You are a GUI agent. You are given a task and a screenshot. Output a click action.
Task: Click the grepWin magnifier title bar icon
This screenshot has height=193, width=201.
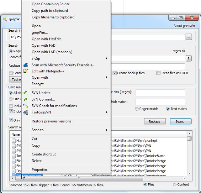click(x=5, y=19)
